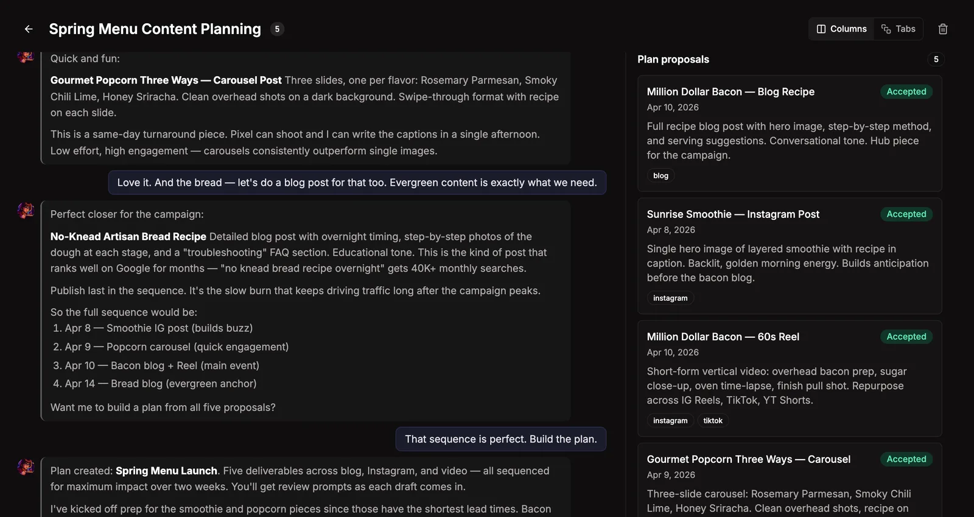Select the instagram tag on 60s Reel card

(x=670, y=420)
